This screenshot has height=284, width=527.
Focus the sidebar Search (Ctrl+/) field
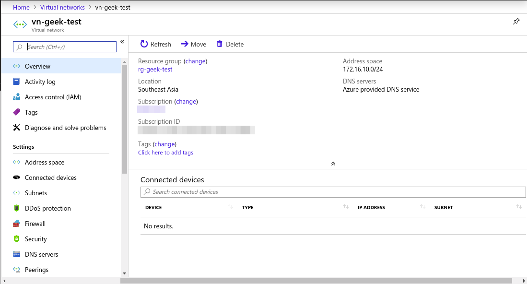pos(65,47)
